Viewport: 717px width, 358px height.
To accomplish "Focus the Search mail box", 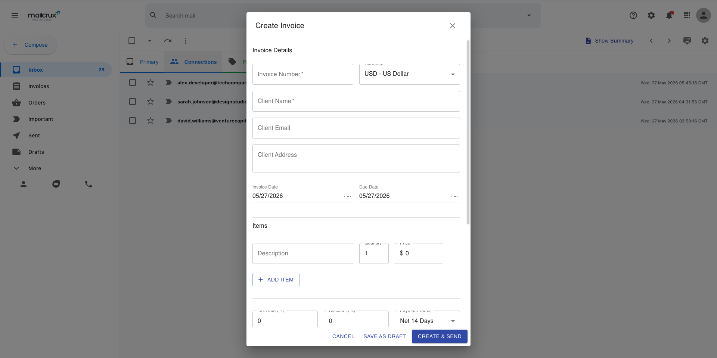I will [343, 16].
